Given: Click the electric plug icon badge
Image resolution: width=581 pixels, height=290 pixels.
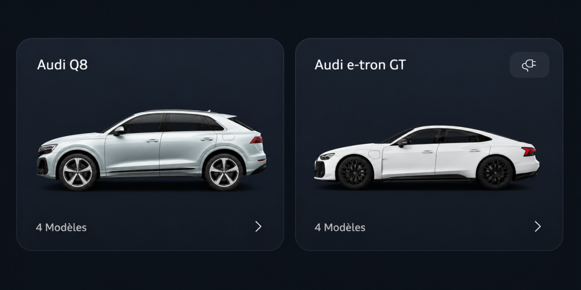Looking at the screenshot, I should click(x=529, y=65).
